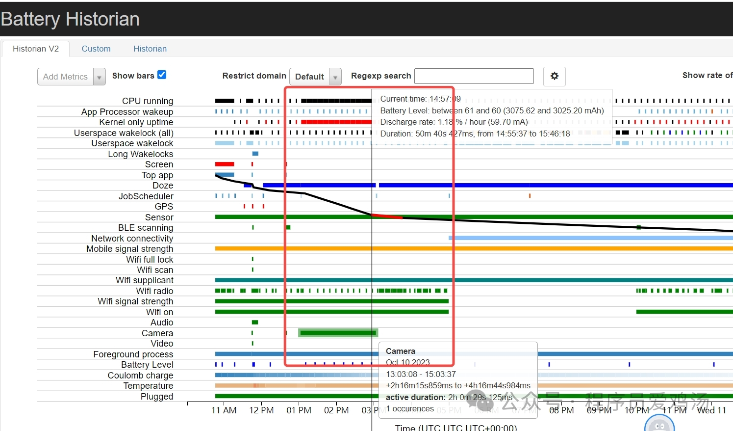Select the Userspace wakelock (all) label
The image size is (733, 431).
click(x=124, y=133)
